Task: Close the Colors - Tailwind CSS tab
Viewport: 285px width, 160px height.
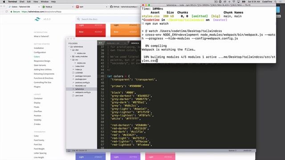Action: pos(39,7)
